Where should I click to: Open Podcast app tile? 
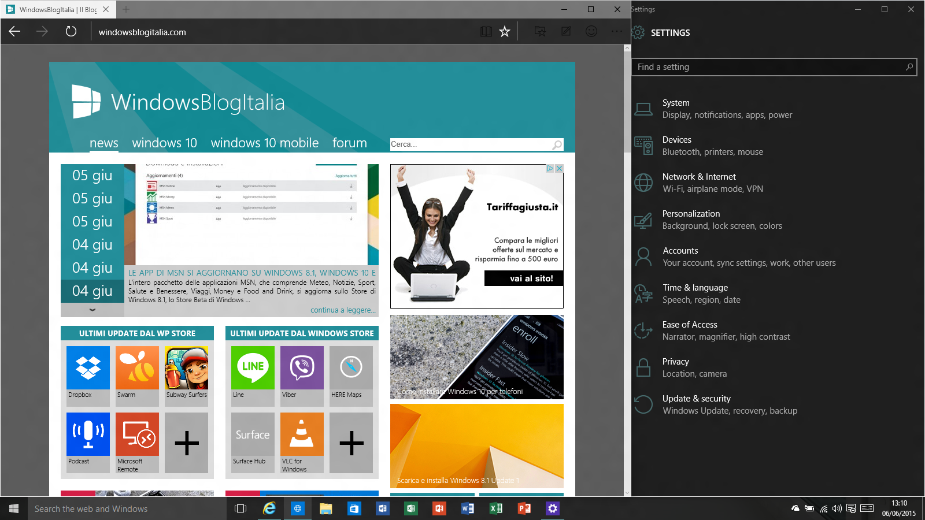88,443
